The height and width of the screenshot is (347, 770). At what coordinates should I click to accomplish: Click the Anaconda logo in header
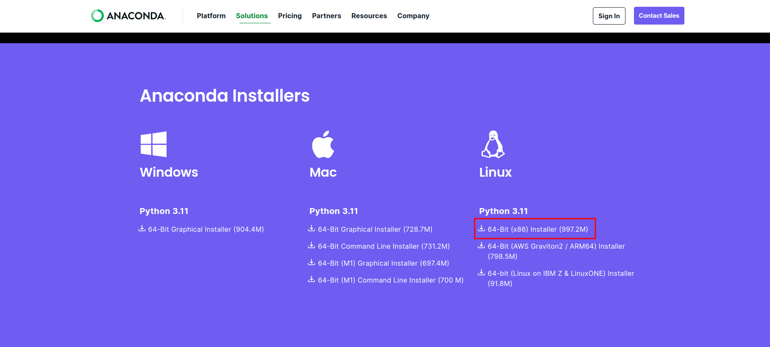pyautogui.click(x=128, y=16)
